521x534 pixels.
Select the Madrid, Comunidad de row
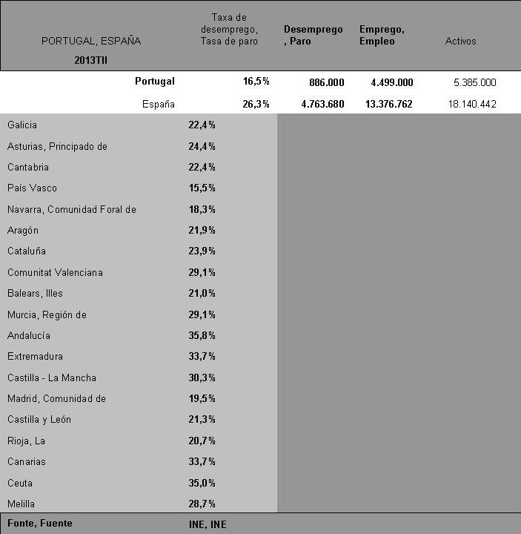pyautogui.click(x=139, y=398)
